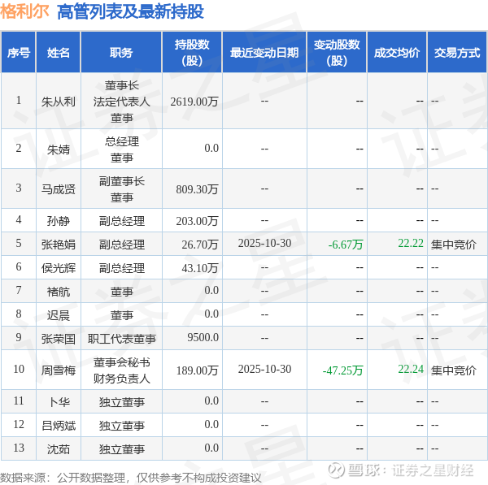Click the 最近变动日期 column header
Image resolution: width=488 pixels, height=485 pixels.
click(264, 53)
